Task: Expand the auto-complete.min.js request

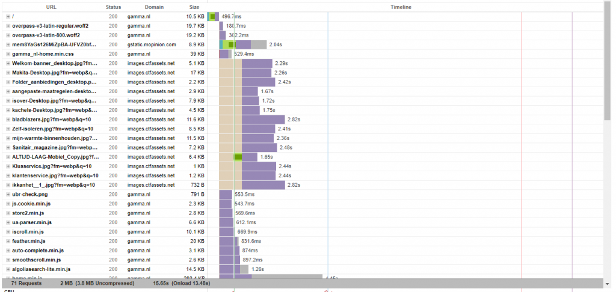Action: click(8, 251)
